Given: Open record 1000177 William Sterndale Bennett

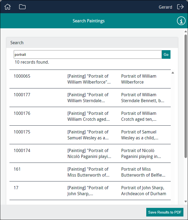Looking at the screenshot, I should (x=90, y=98).
